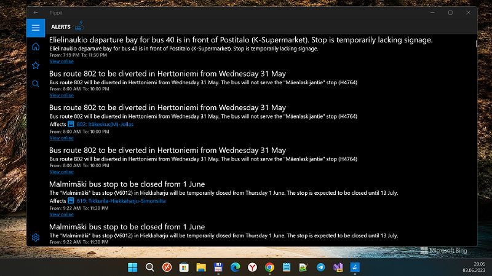Open File Explorer from taskbar
Image resolution: width=492 pixels, height=276 pixels.
(x=201, y=267)
